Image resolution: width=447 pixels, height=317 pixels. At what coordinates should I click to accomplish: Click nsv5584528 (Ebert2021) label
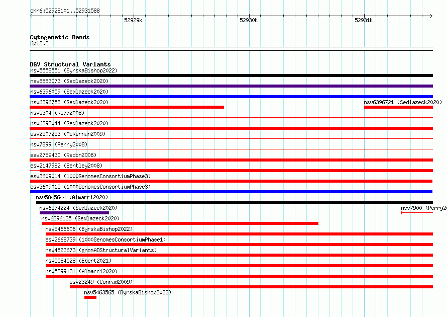pos(78,261)
